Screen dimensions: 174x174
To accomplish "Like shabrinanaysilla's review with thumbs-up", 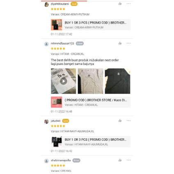I will [x=120, y=160].
